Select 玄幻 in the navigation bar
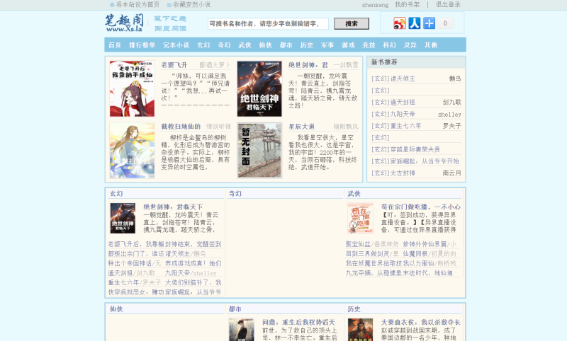 tap(203, 45)
